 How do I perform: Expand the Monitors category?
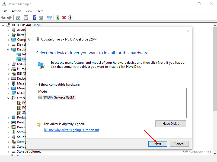pos(8,89)
